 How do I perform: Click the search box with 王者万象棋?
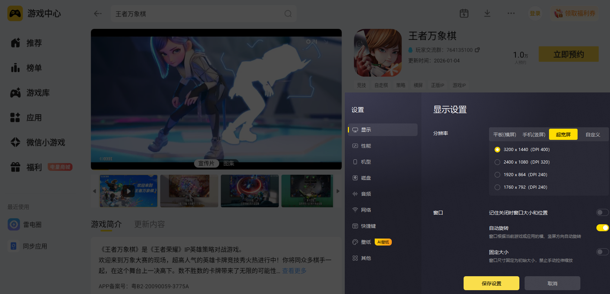(204, 14)
